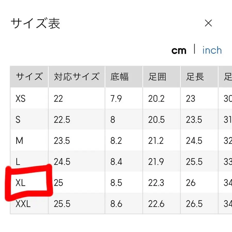Select the cm unit label

(x=179, y=50)
